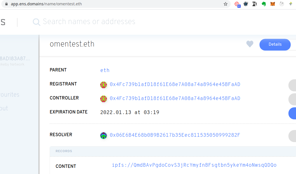
Task: Open the MetaMask fox extension
Action: pyautogui.click(x=272, y=4)
